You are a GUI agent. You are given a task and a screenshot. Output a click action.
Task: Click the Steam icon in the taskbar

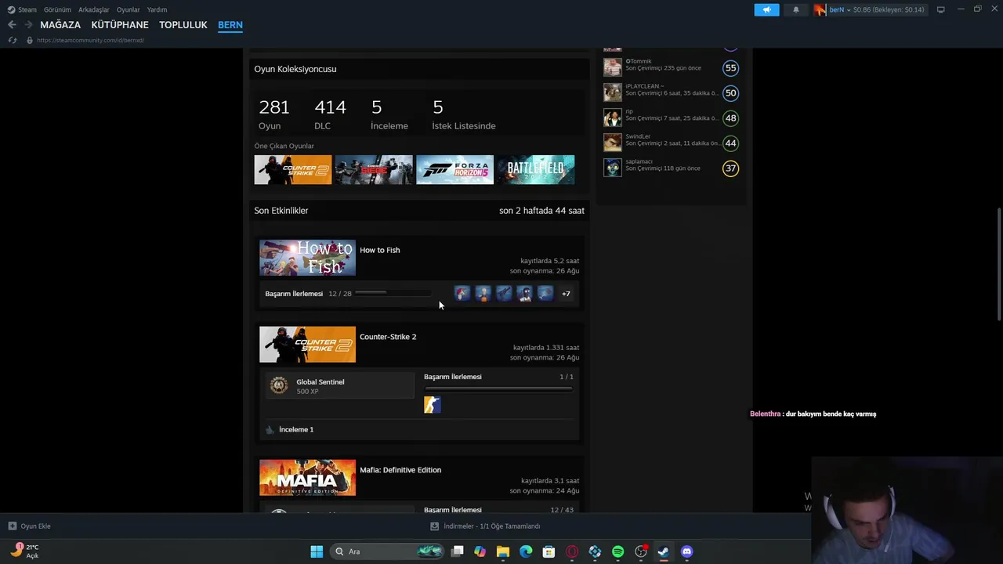tap(664, 551)
